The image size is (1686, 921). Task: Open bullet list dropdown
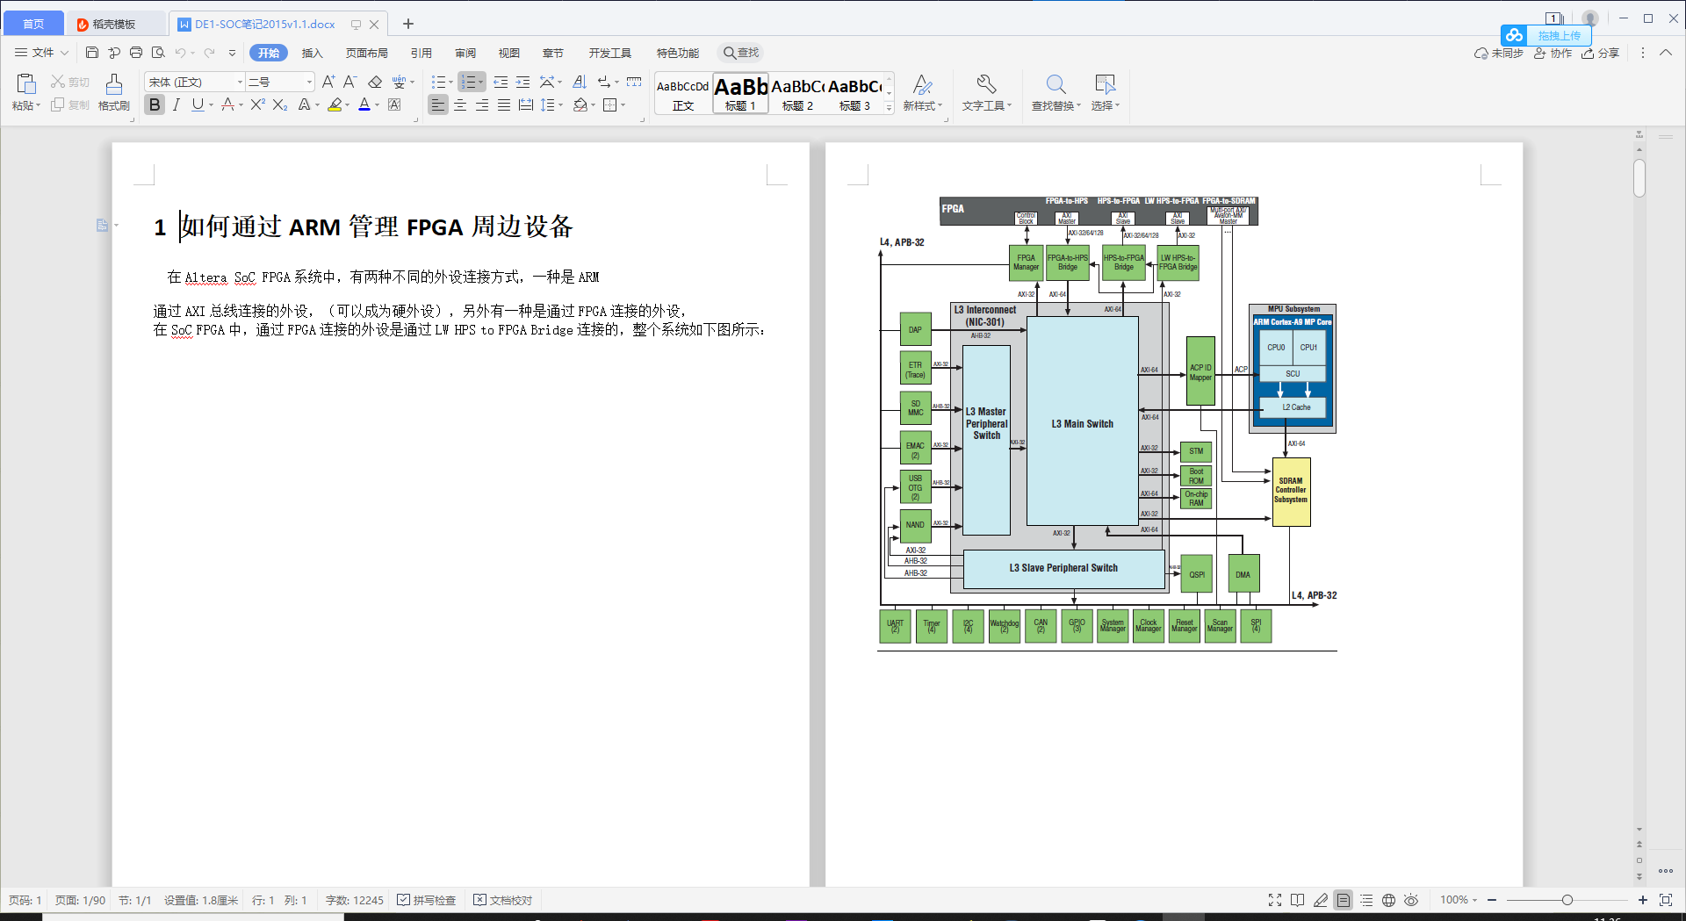451,82
